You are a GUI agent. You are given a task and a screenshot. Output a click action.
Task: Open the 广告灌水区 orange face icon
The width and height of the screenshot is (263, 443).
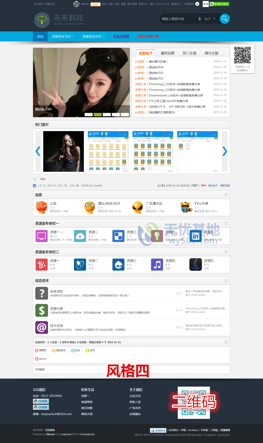click(137, 207)
